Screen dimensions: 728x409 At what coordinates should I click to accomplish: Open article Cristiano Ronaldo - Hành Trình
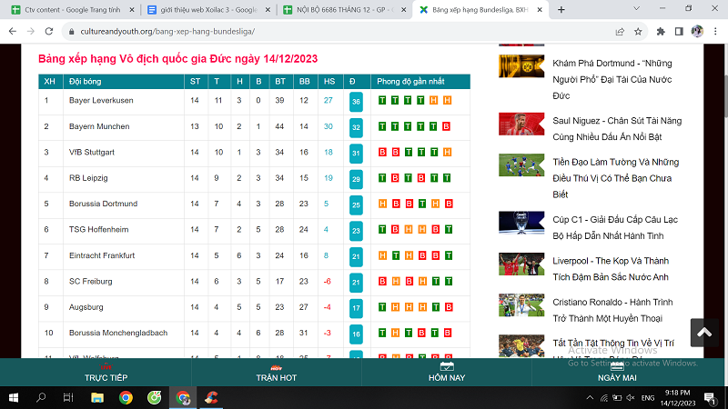[x=612, y=310]
